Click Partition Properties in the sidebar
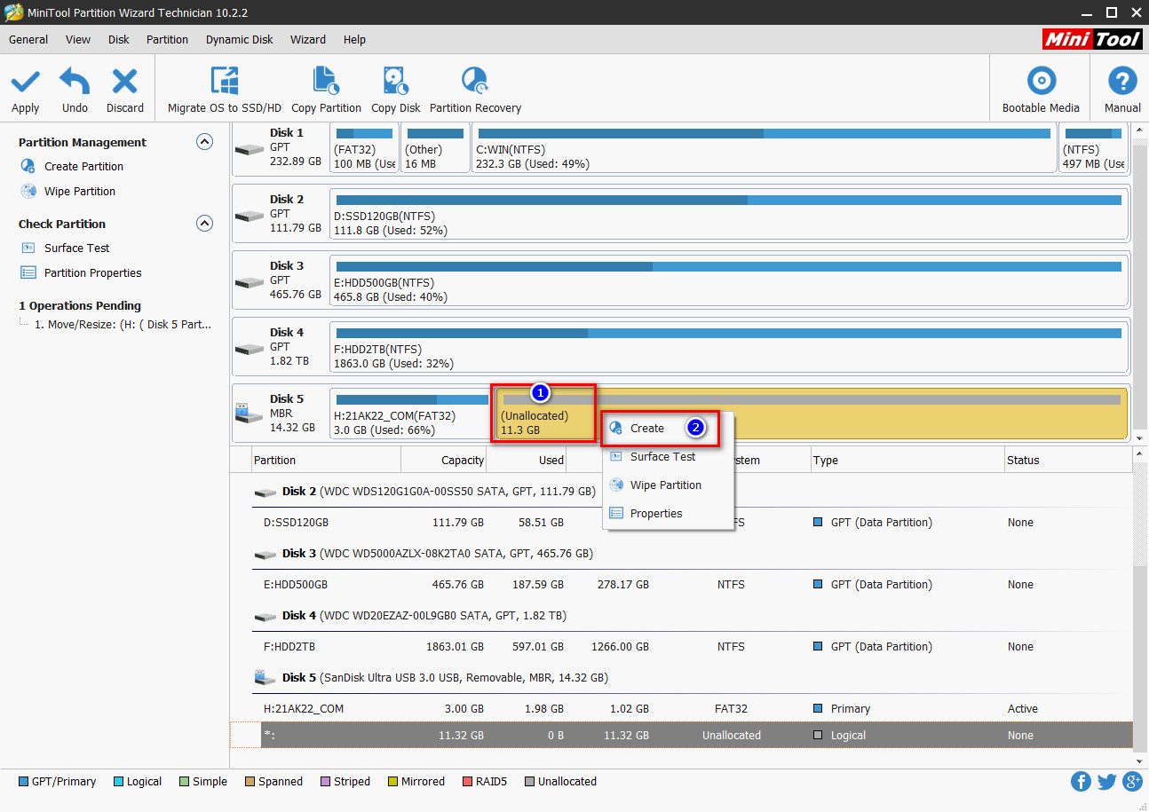This screenshot has height=812, width=1149. [x=92, y=272]
